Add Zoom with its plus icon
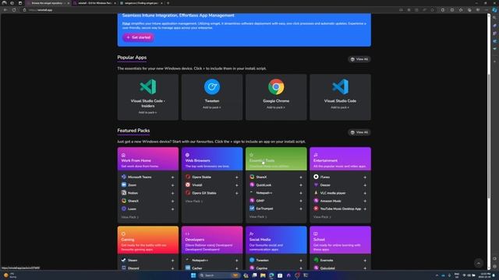 [173, 185]
